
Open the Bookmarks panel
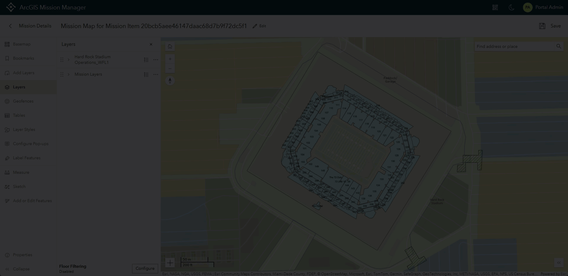click(23, 58)
